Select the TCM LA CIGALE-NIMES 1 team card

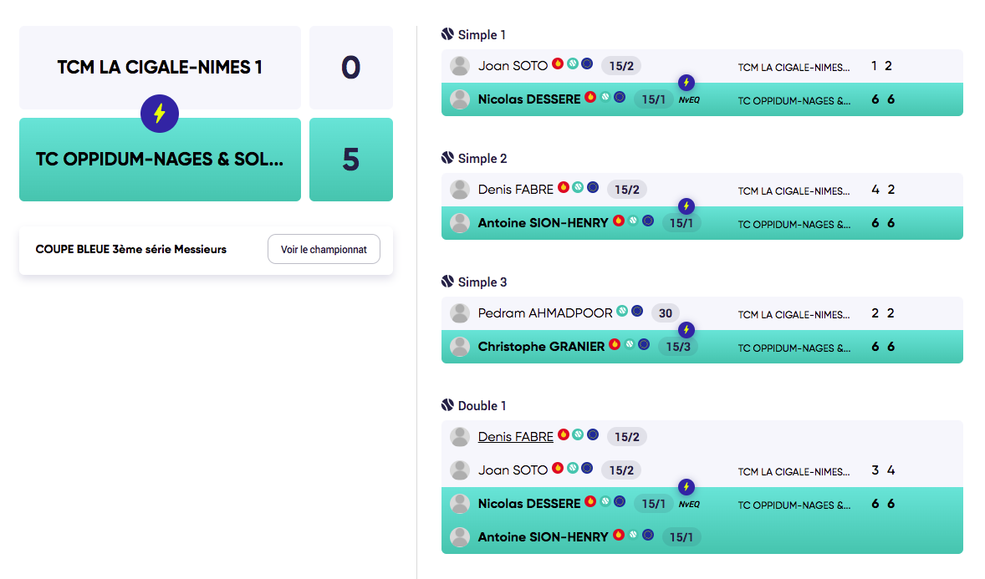pyautogui.click(x=160, y=68)
